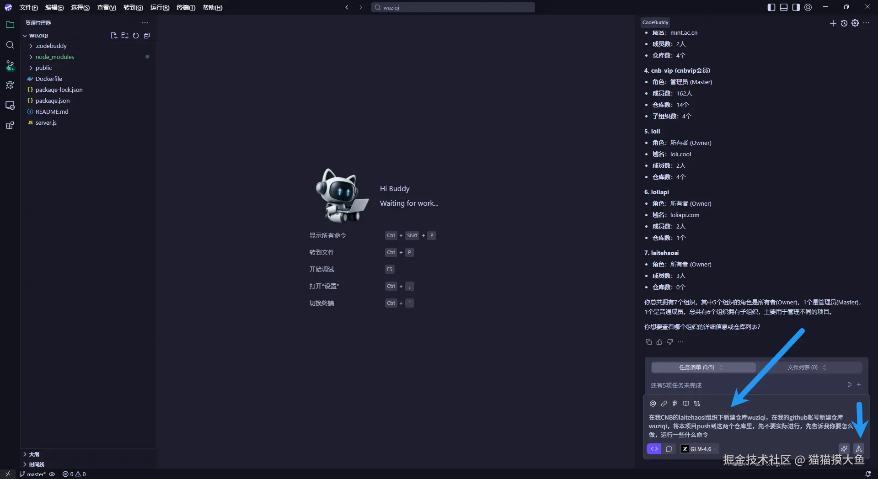
Task: Open the Source Control view
Action: pyautogui.click(x=10, y=65)
